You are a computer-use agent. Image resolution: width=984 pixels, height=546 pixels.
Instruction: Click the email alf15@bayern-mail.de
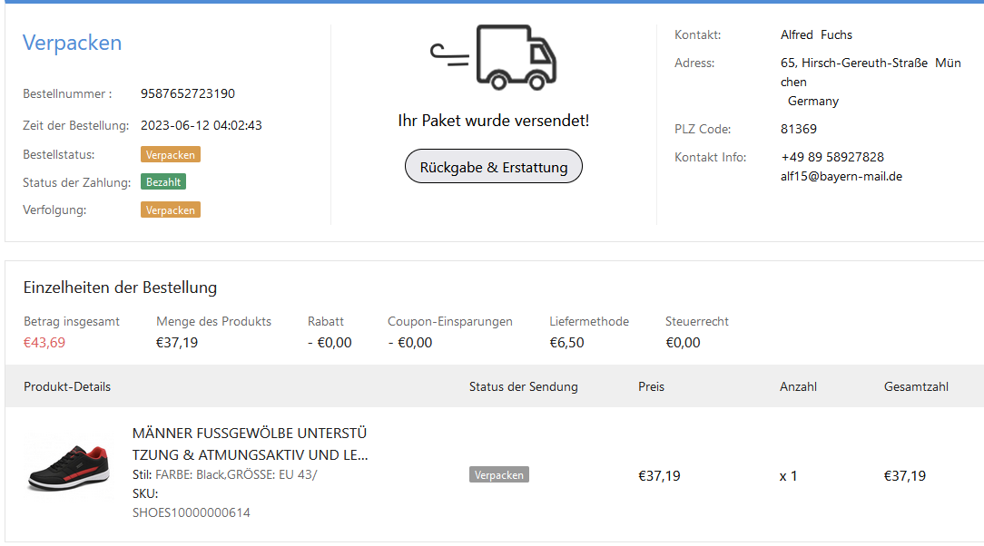click(834, 177)
